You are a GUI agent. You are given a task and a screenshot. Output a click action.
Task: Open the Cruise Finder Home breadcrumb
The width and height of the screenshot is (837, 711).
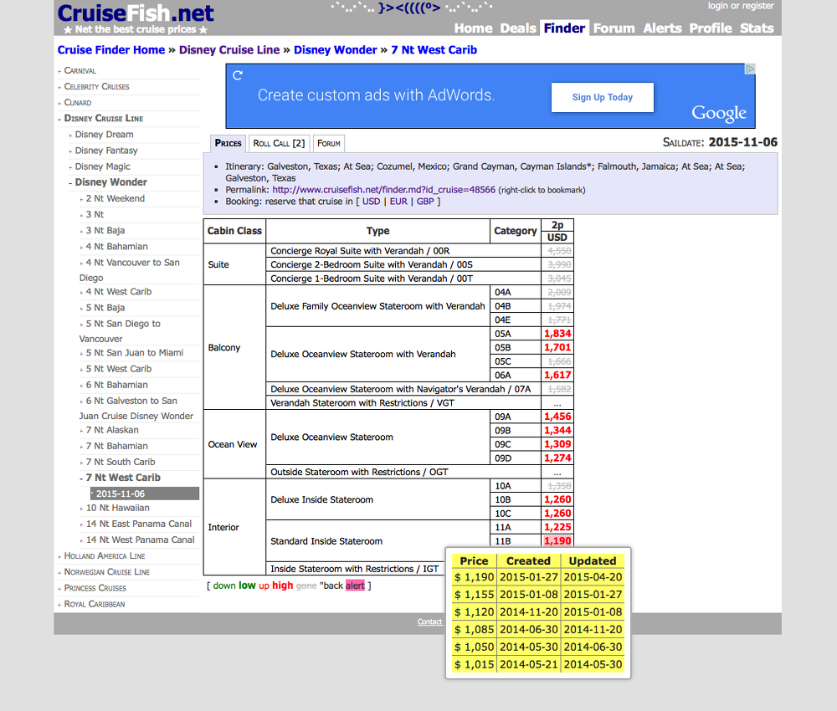coord(111,50)
